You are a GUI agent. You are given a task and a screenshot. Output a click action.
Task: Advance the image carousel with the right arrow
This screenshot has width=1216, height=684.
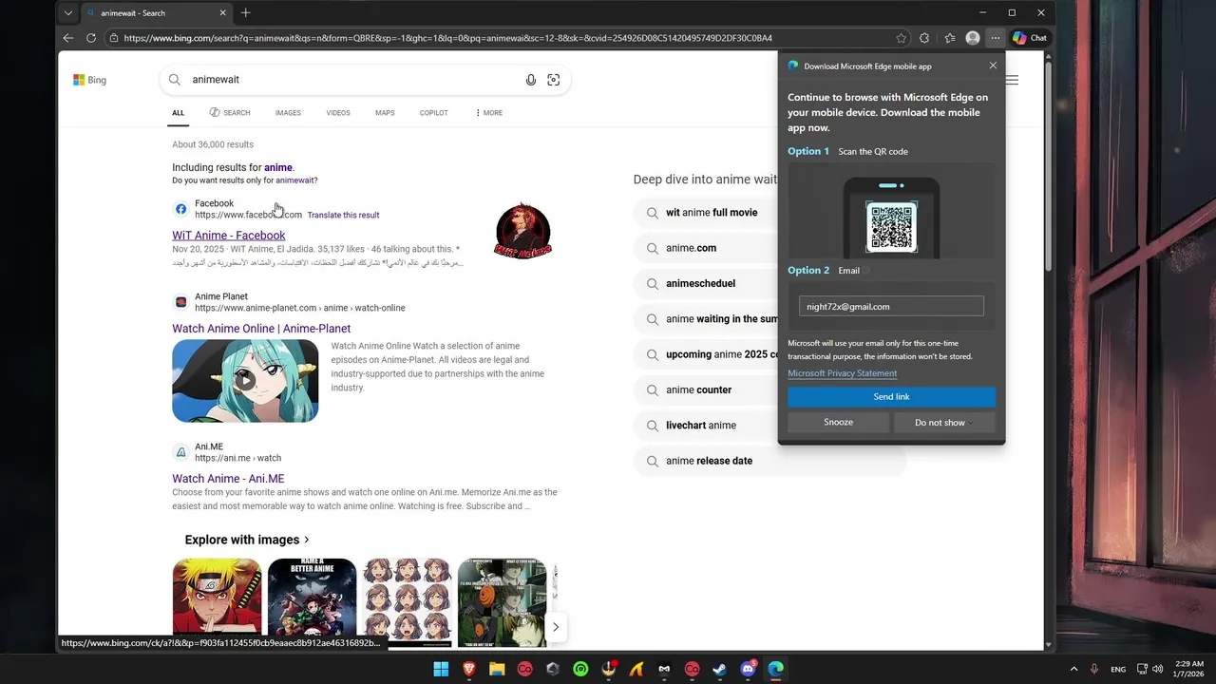[556, 627]
